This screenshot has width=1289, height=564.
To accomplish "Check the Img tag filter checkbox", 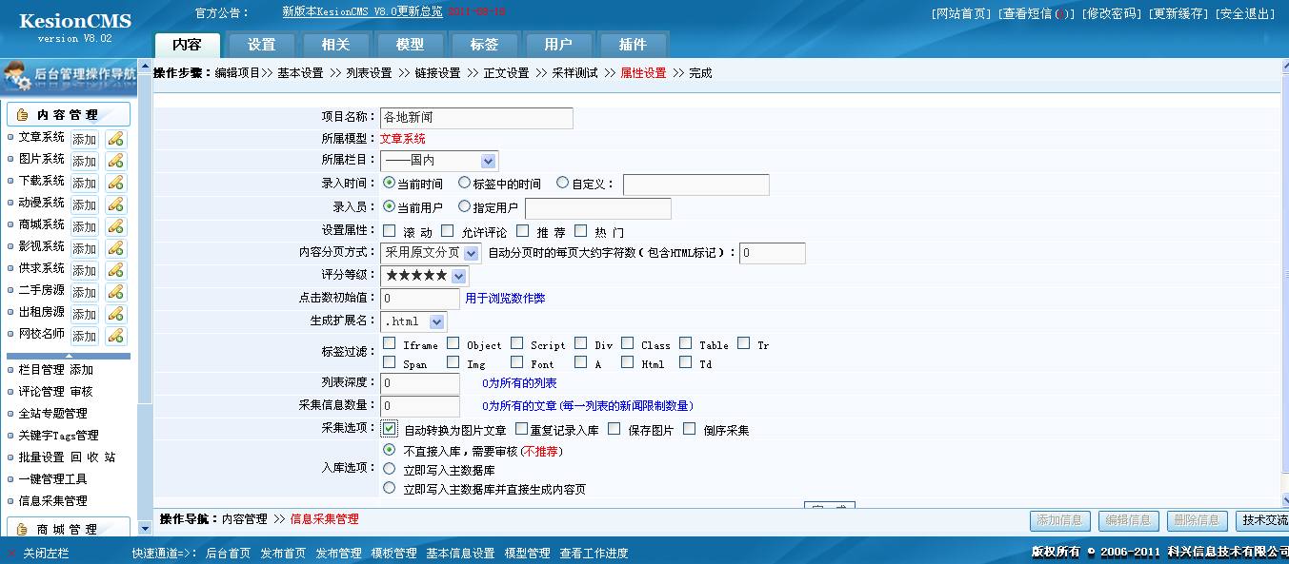I will (x=453, y=362).
